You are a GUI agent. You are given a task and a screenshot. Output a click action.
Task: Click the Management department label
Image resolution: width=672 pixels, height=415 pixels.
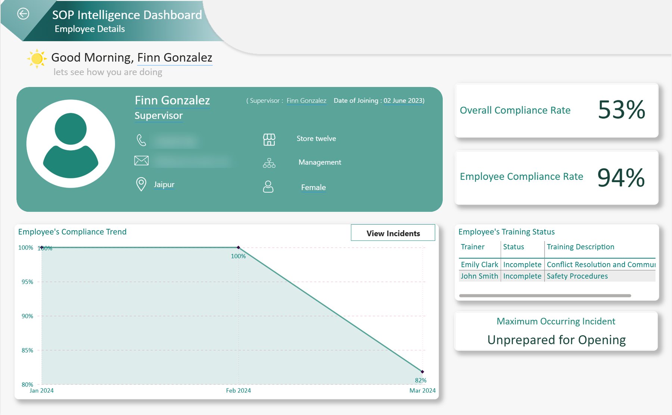click(x=320, y=162)
